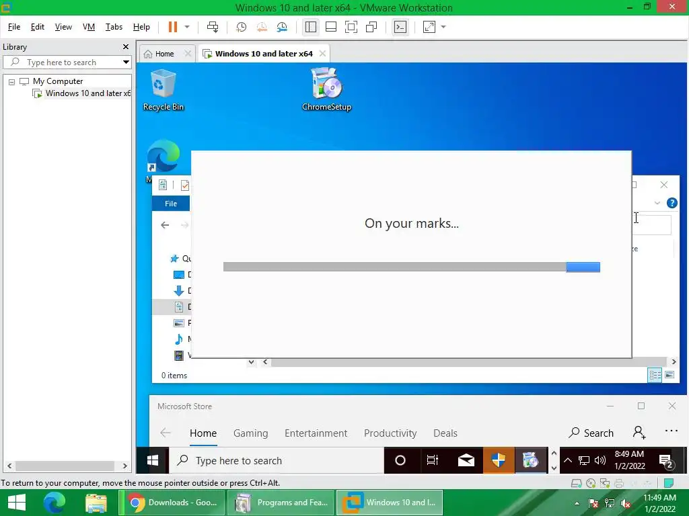This screenshot has height=516, width=689.
Task: Select Windows 10 and later x64 tab
Action: pyautogui.click(x=264, y=54)
